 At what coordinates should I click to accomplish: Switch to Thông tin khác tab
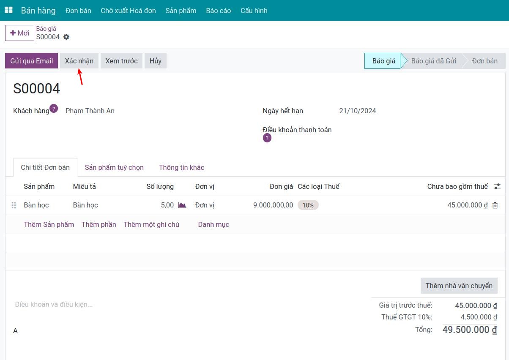point(182,167)
